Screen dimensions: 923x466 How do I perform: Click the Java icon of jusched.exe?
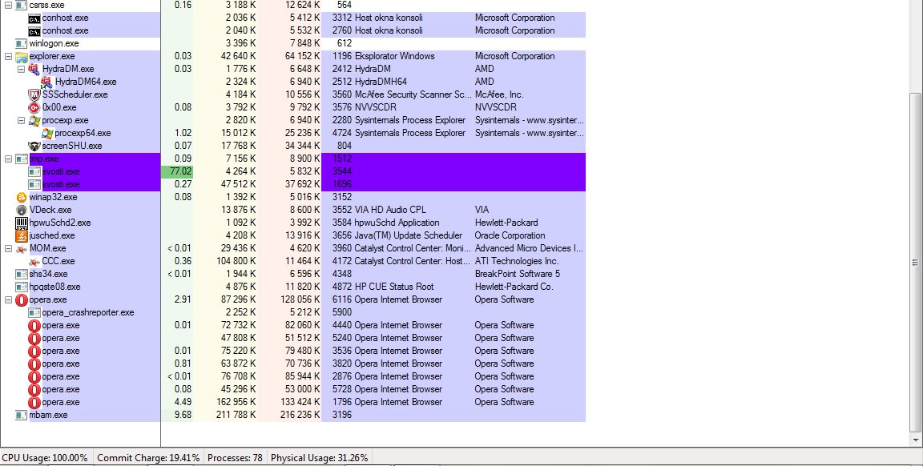21,236
